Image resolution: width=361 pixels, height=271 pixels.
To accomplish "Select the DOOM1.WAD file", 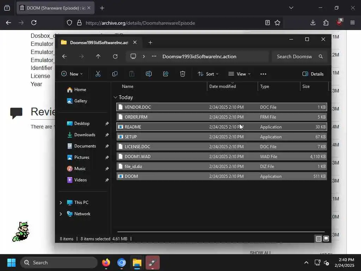I will point(221,156).
